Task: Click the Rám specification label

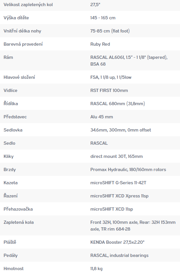Action: click(8, 57)
